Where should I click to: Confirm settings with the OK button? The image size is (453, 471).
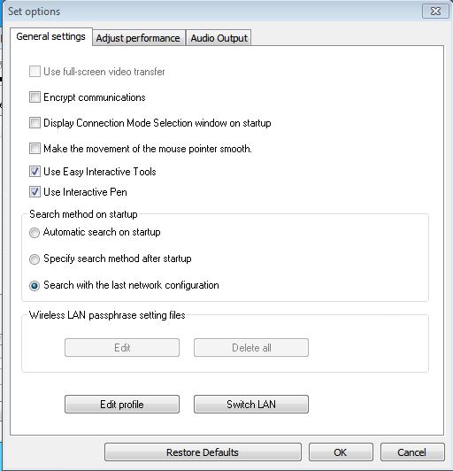[341, 452]
